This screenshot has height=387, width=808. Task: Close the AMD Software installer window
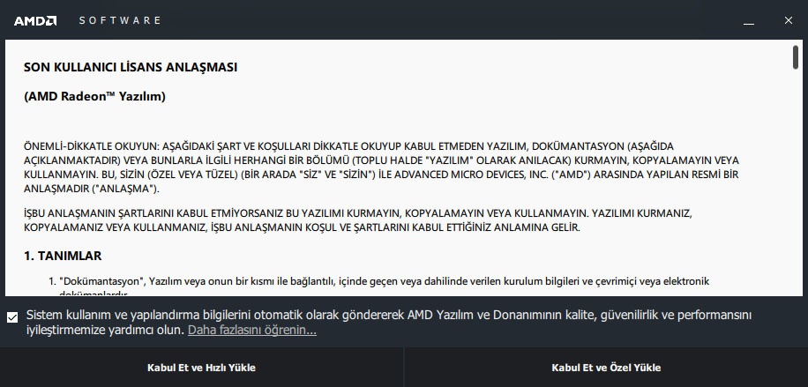788,20
